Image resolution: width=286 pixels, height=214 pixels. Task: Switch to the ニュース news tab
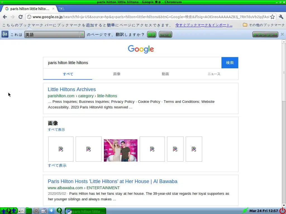point(214,74)
